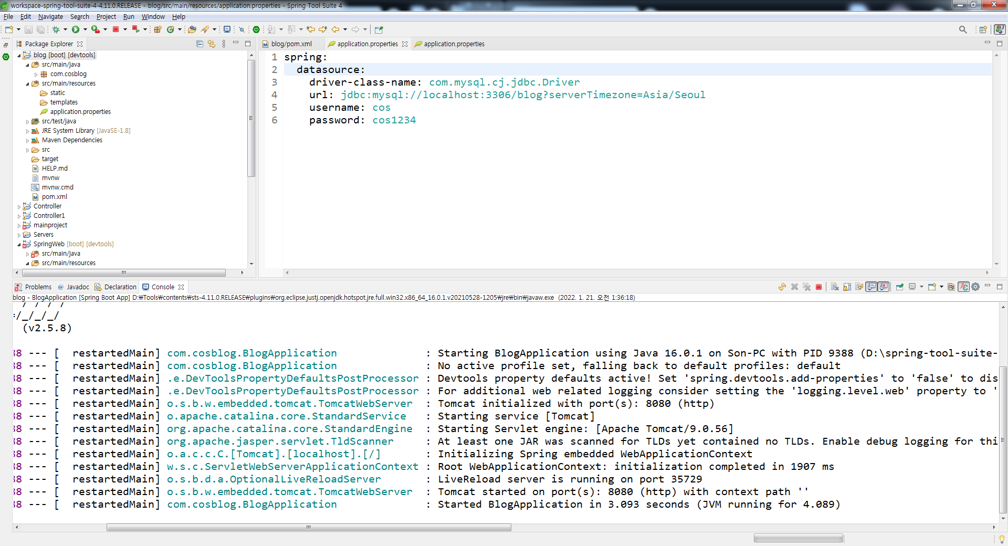This screenshot has height=546, width=1008.
Task: Switch to the Problems tab
Action: [x=33, y=287]
